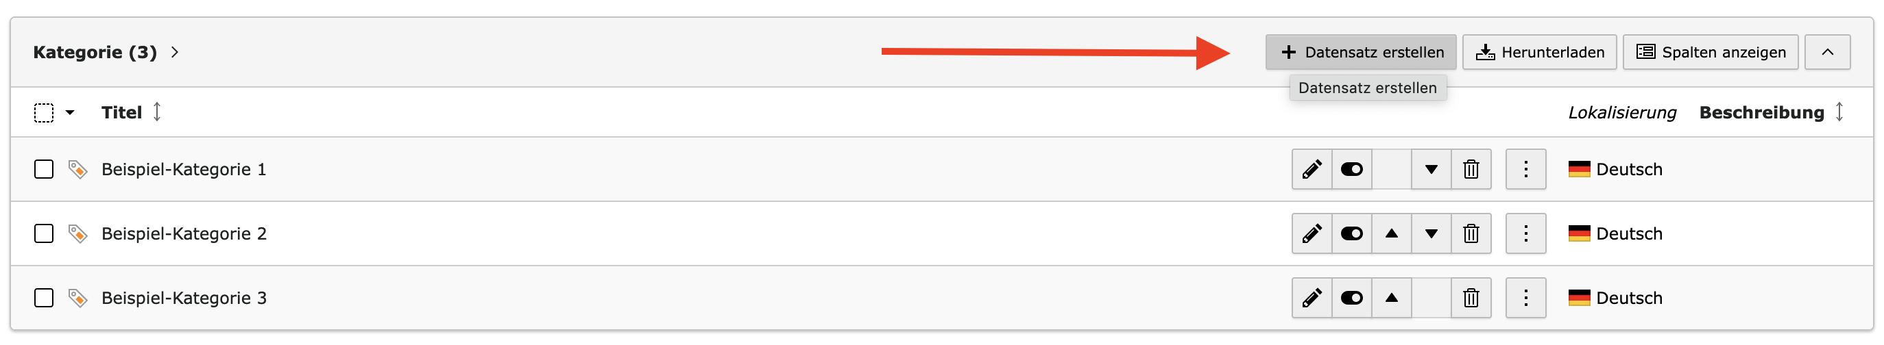
Task: Move Beispiel-Kategorie 2 up with the arrow
Action: coord(1392,234)
